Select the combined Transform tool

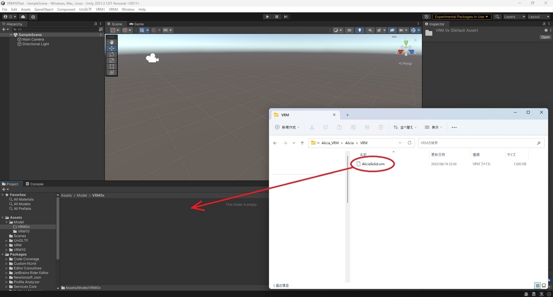(x=112, y=72)
